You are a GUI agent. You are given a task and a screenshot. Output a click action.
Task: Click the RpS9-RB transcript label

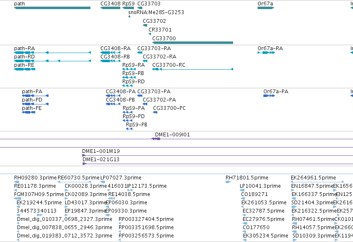(x=133, y=73)
